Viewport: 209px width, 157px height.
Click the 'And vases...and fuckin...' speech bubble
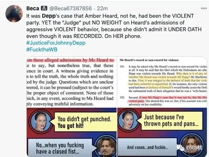click(148, 147)
